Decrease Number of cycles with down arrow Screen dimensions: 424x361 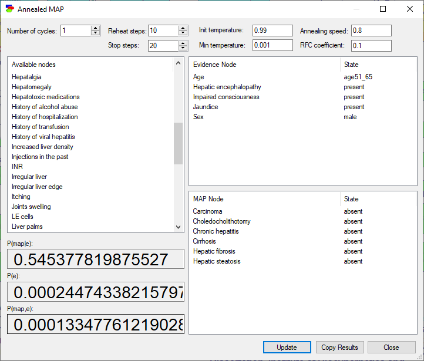95,33
